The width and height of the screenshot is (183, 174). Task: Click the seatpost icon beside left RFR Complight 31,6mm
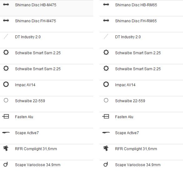pos(6,148)
